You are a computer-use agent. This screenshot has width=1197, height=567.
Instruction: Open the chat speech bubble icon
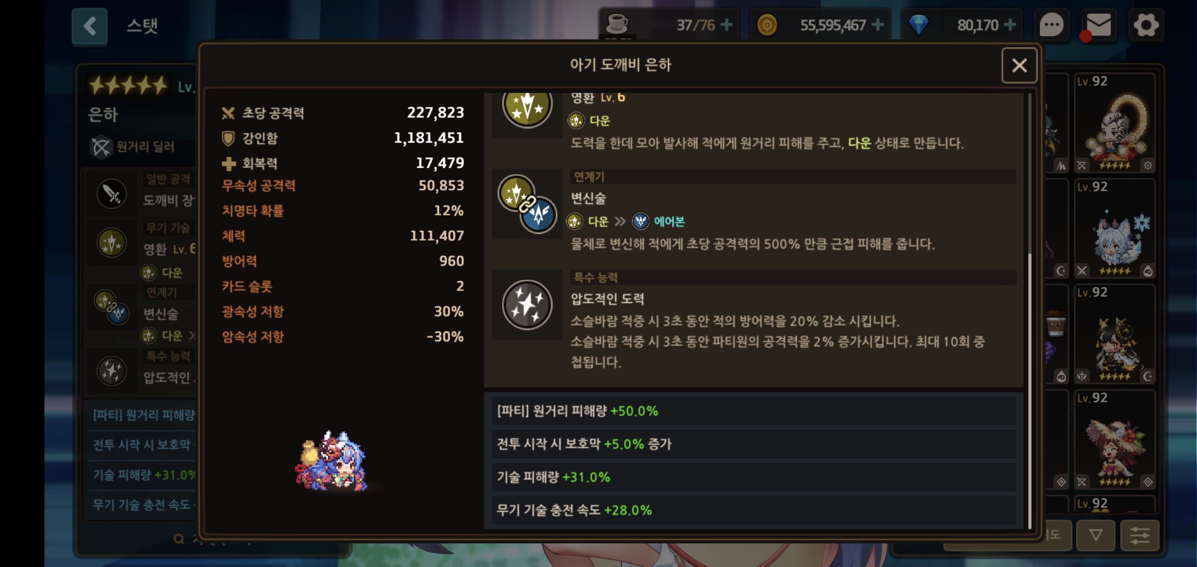[x=1052, y=25]
